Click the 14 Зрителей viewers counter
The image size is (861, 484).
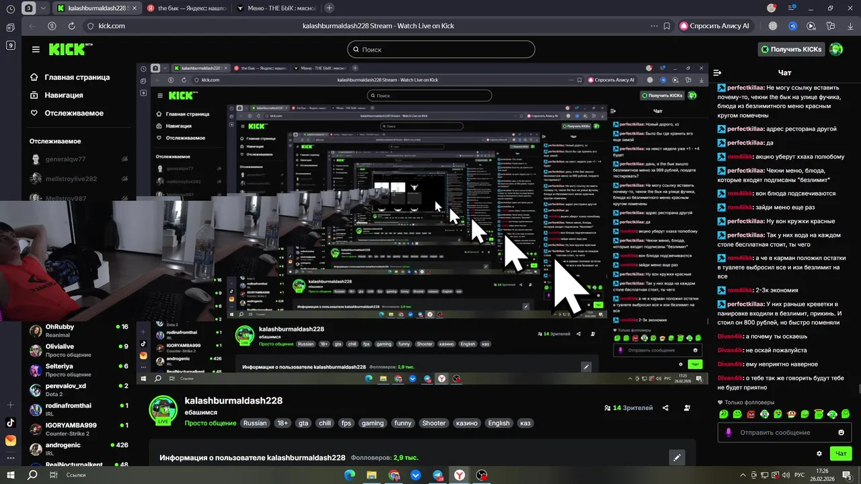click(628, 407)
